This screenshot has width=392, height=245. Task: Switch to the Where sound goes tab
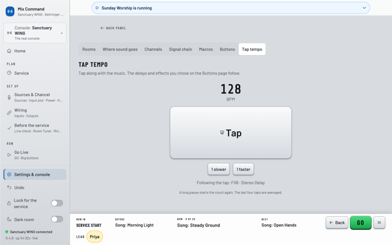coord(120,49)
